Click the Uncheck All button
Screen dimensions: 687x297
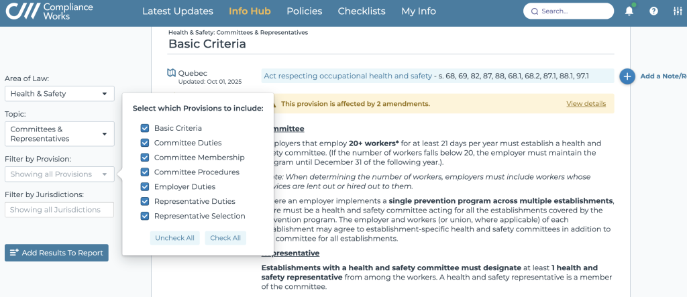click(x=174, y=238)
